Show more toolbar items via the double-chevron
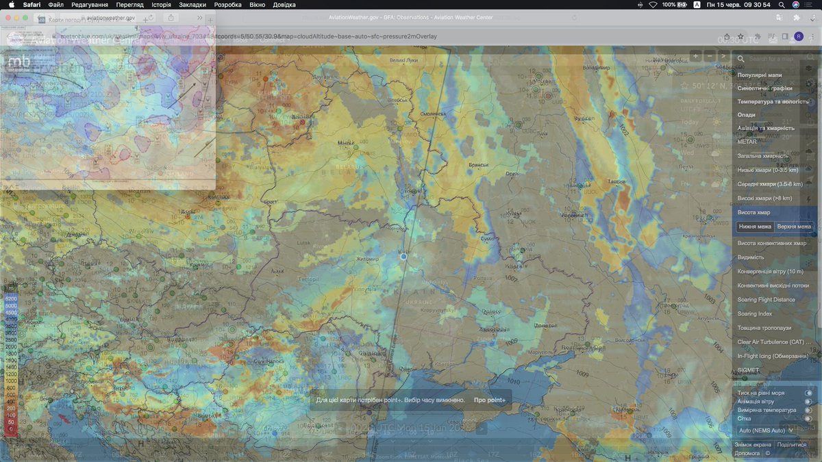822x462 pixels. tap(199, 18)
